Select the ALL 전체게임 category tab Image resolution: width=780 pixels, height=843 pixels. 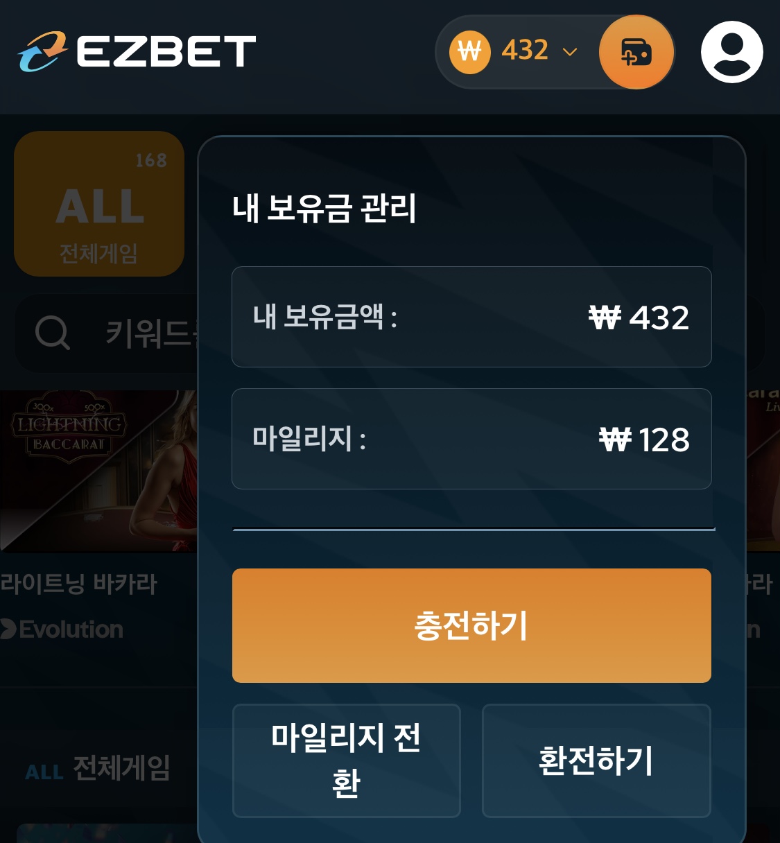99,204
